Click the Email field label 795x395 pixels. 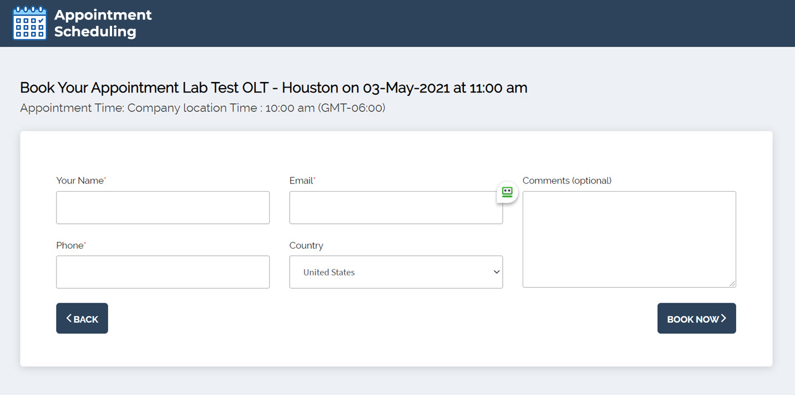[301, 181]
